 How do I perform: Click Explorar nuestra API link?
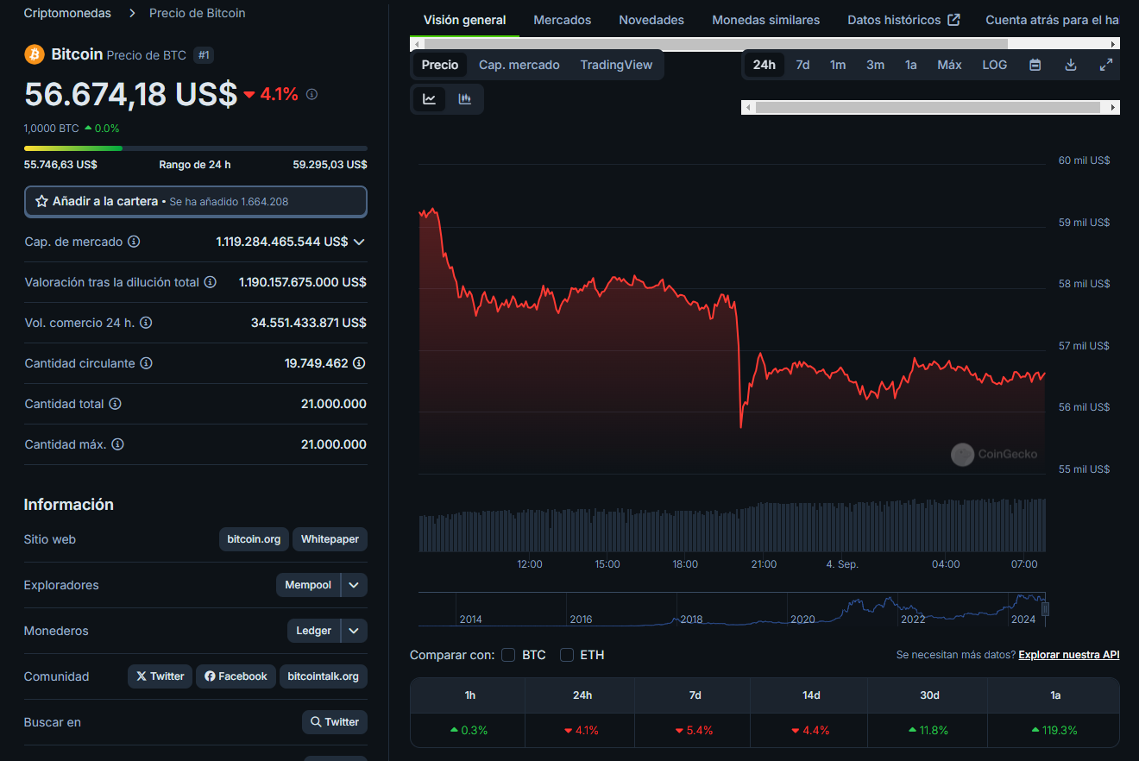(1069, 655)
